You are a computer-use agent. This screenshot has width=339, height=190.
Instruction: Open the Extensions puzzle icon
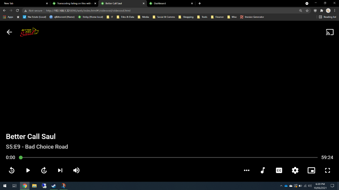[x=322, y=10]
